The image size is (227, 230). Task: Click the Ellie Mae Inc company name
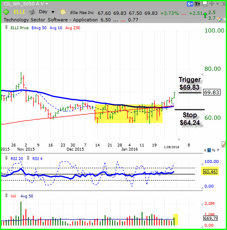[82, 13]
